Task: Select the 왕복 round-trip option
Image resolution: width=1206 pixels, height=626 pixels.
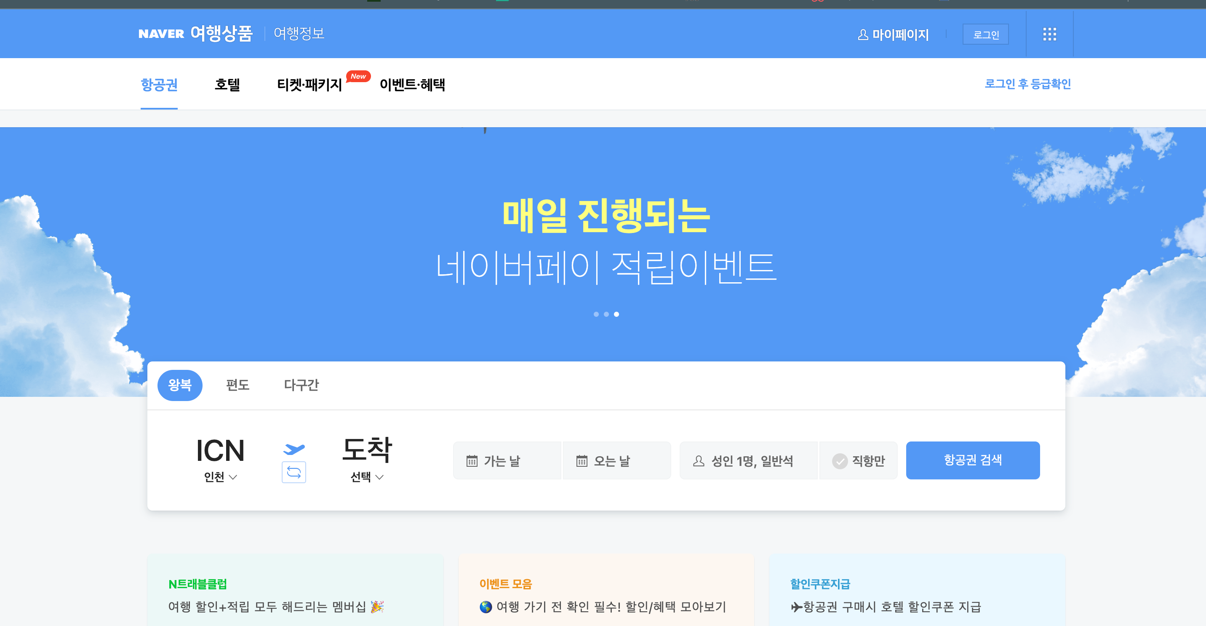Action: [180, 385]
